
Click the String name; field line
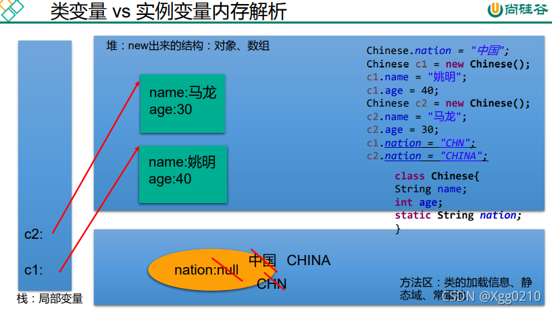[x=430, y=189]
